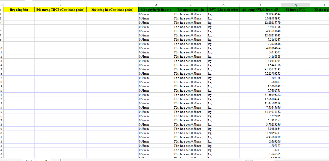Select cell with value 8.9748736
Screen dimensions: 329x161
pyautogui.click(x=260, y=27)
